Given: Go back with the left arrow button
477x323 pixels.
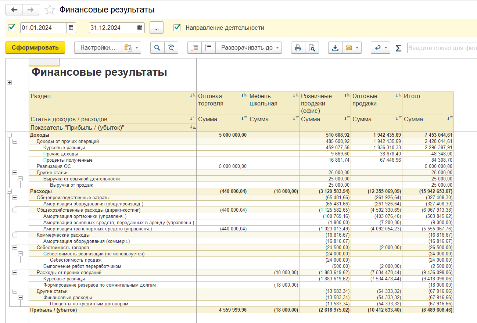Looking at the screenshot, I should point(14,10).
